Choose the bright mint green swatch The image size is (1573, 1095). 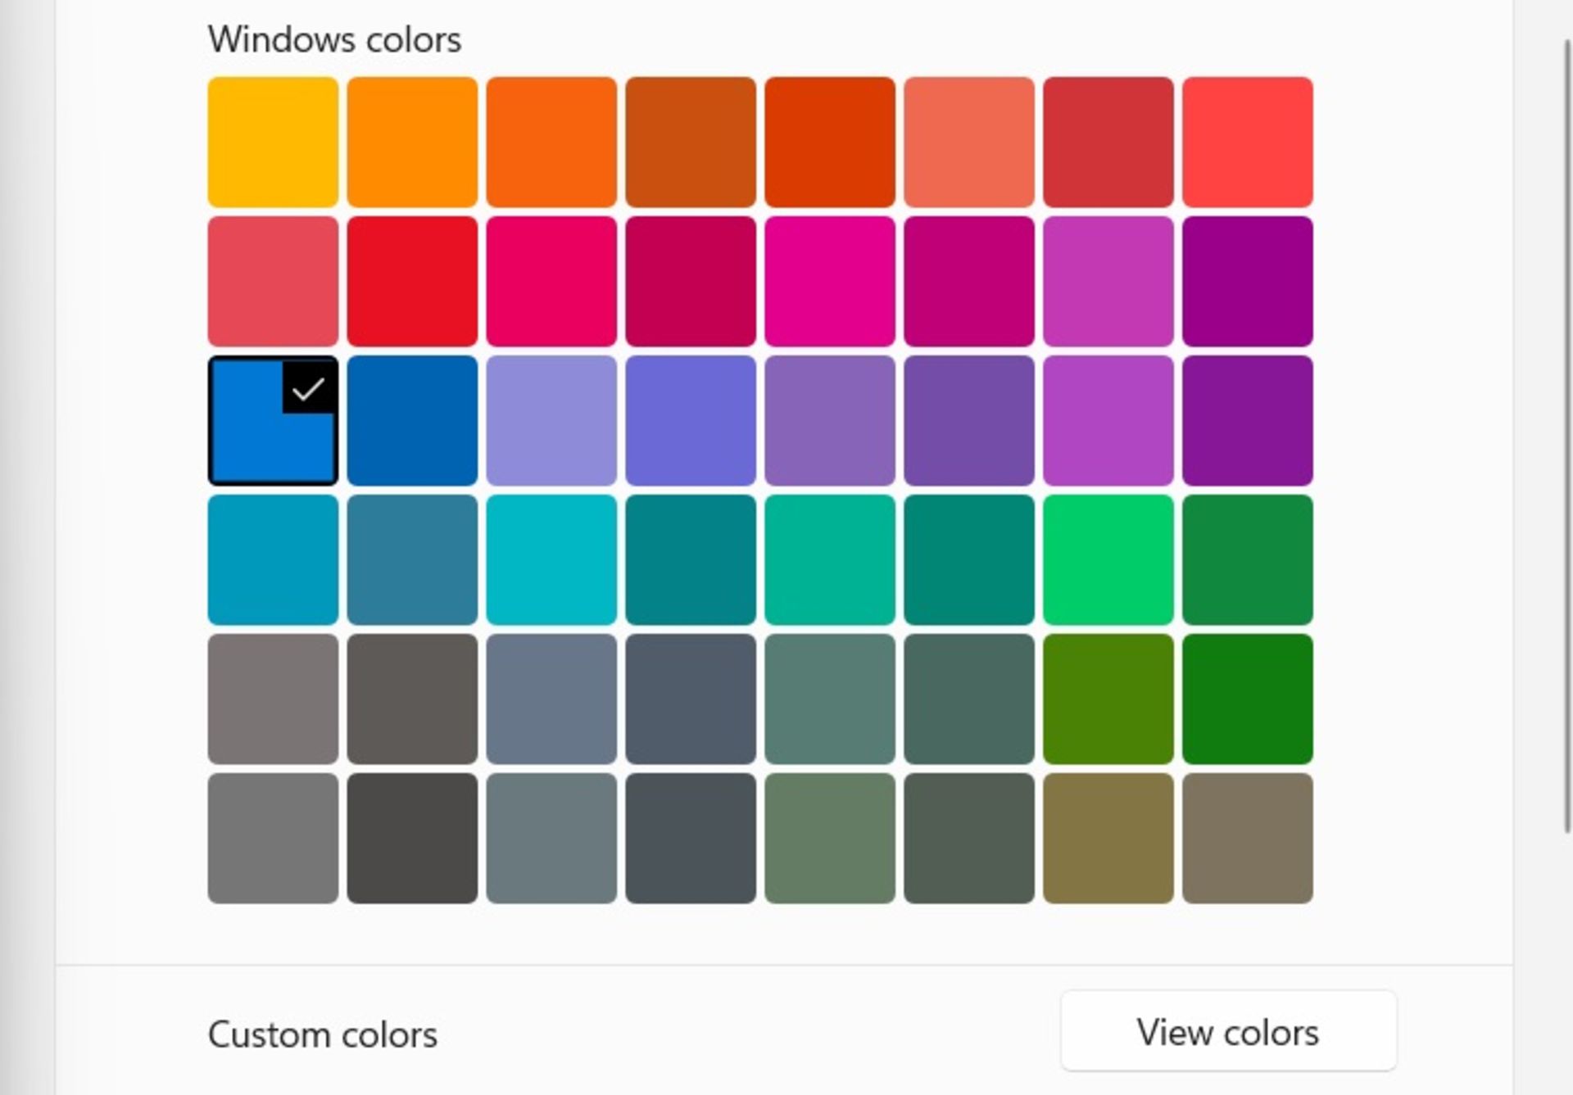point(1108,559)
